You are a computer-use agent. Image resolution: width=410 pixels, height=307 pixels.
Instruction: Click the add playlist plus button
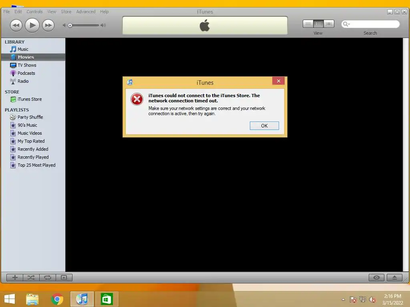pos(15,277)
